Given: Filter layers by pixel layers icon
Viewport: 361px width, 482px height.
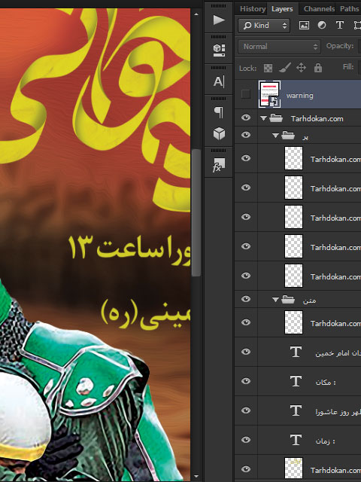Looking at the screenshot, I should click(304, 25).
